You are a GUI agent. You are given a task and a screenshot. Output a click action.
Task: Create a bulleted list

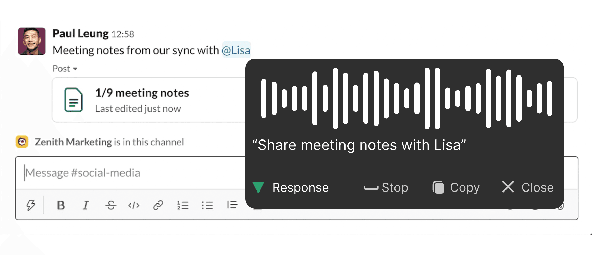[x=207, y=205]
